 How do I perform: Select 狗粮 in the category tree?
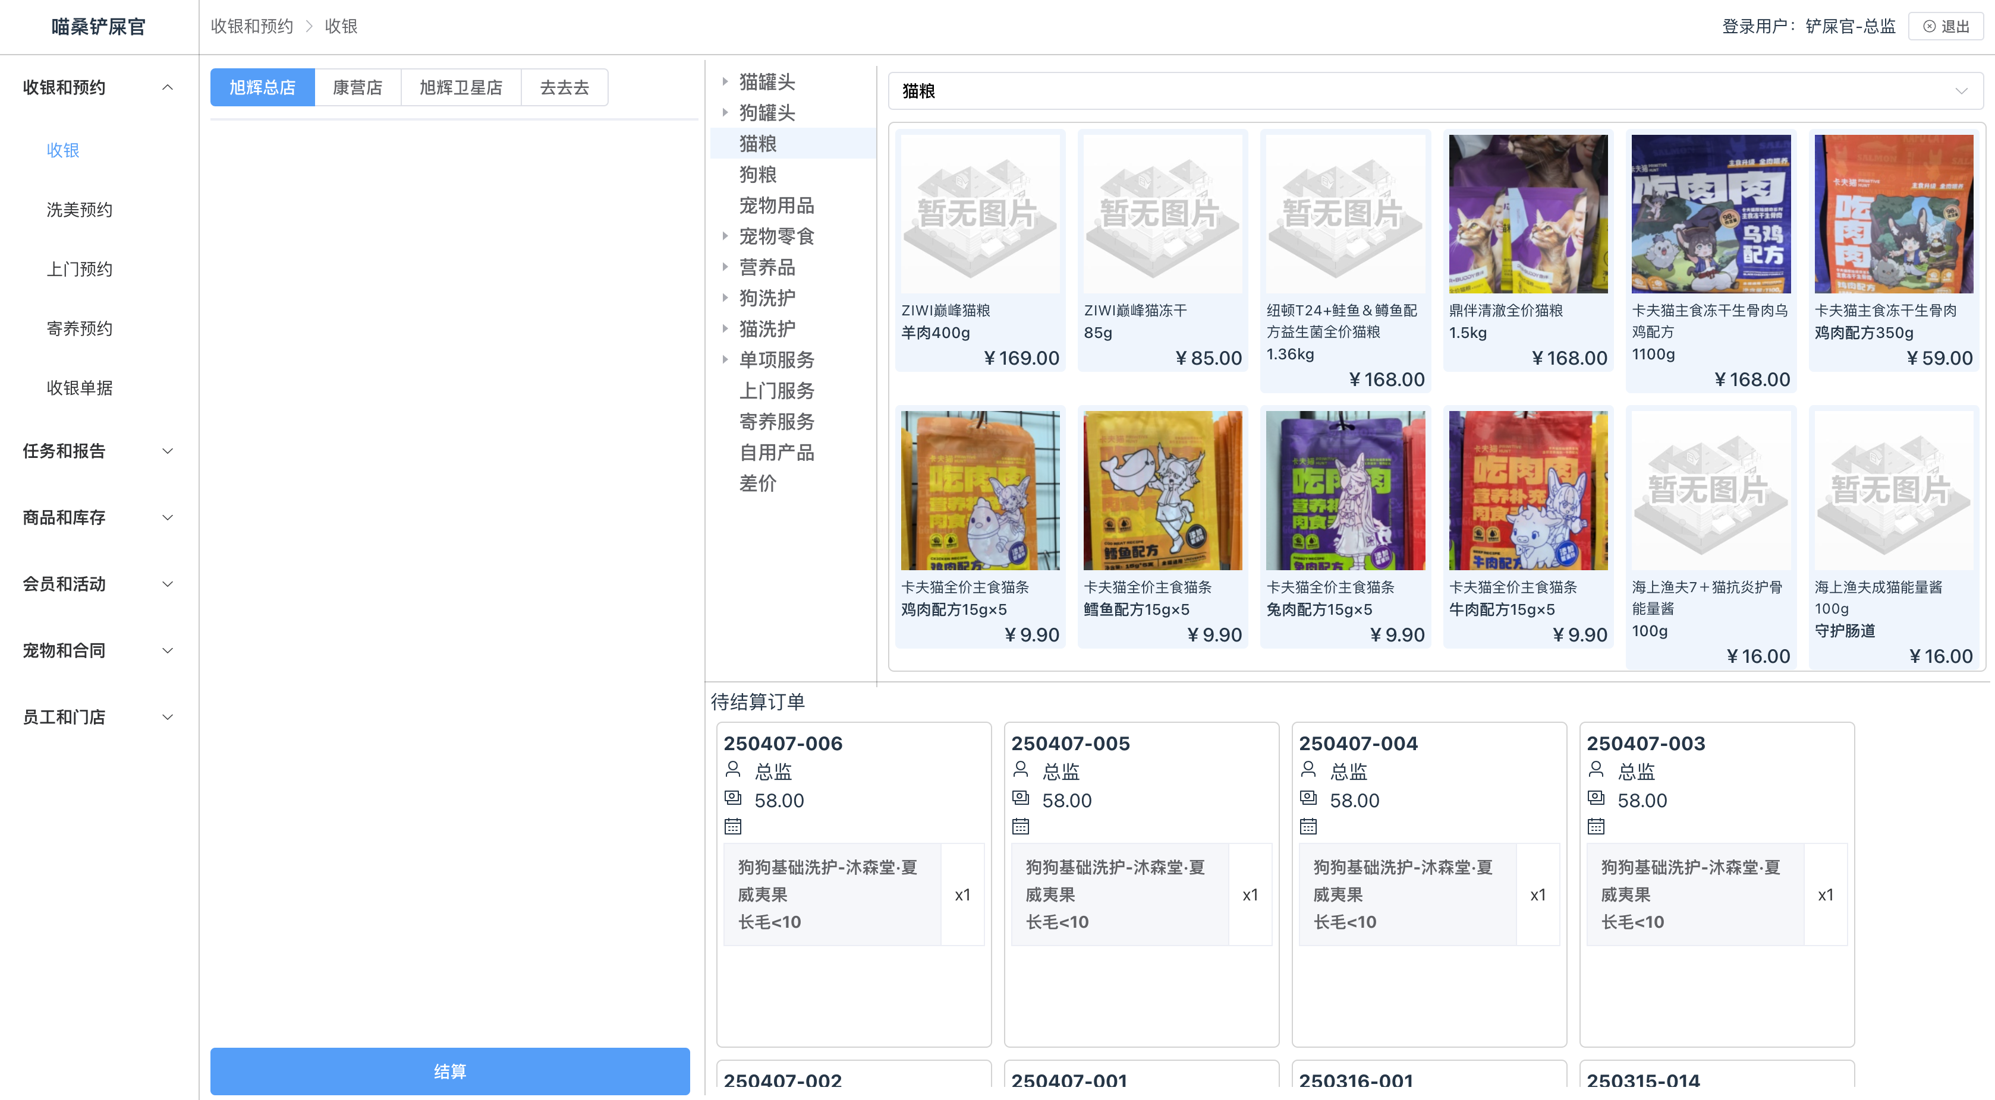(757, 174)
